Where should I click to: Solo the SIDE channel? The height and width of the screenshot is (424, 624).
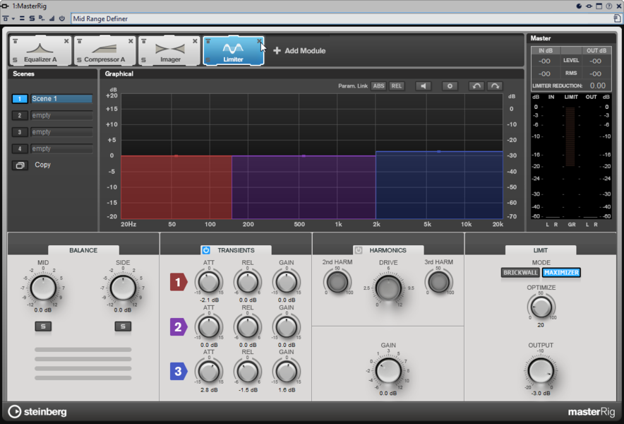pos(123,326)
